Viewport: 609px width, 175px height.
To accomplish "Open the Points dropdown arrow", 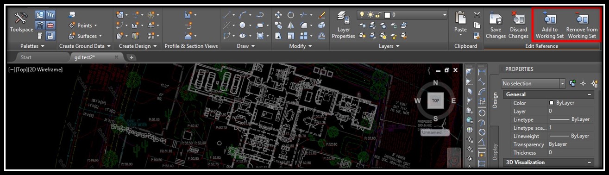I will click(95, 25).
